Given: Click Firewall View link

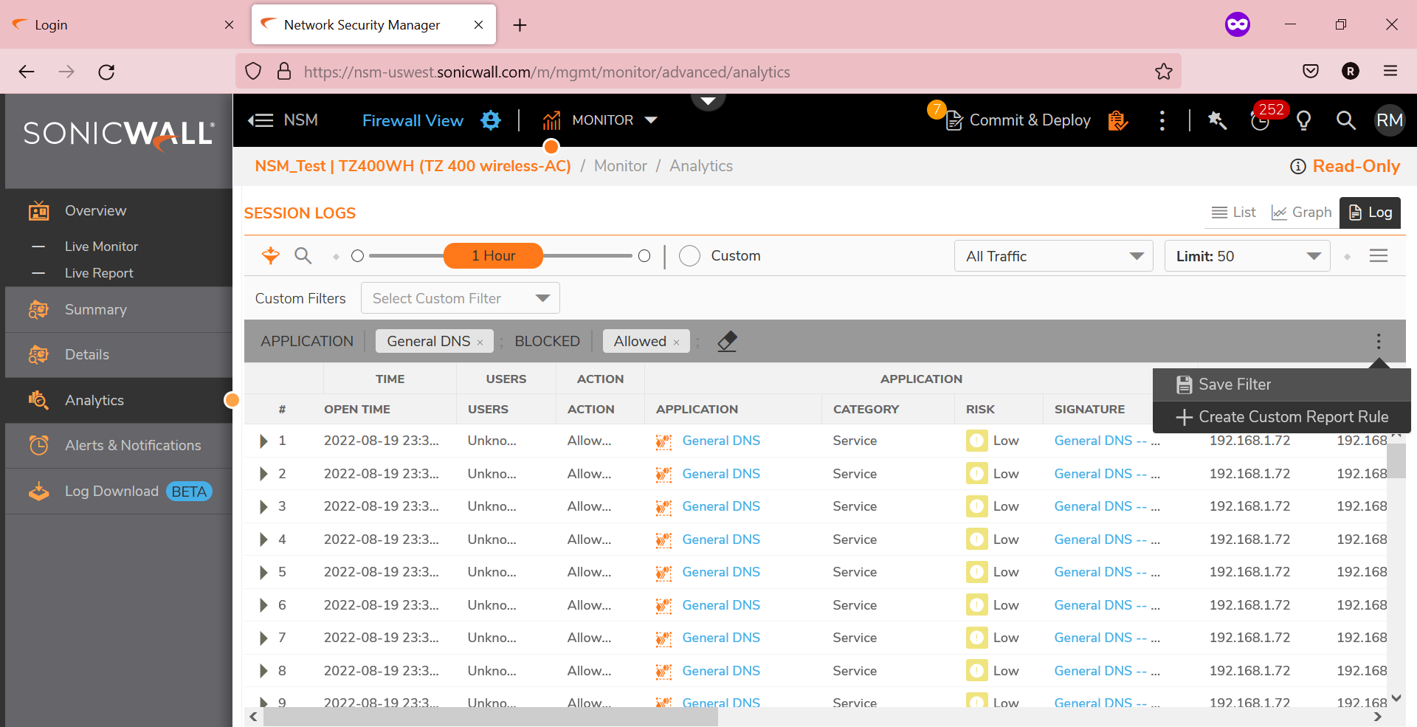Looking at the screenshot, I should [x=413, y=120].
